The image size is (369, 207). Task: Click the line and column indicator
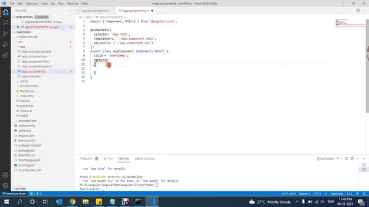click(x=288, y=194)
